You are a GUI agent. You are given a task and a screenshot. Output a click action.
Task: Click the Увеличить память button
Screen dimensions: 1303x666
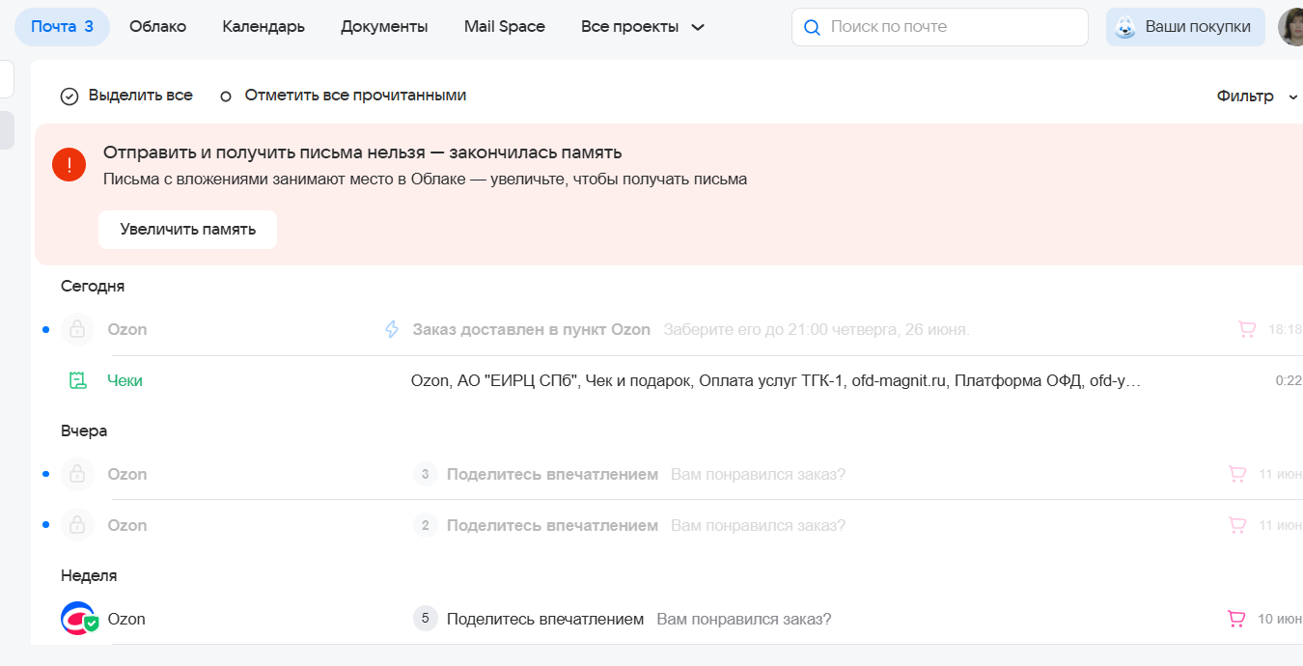pyautogui.click(x=187, y=230)
